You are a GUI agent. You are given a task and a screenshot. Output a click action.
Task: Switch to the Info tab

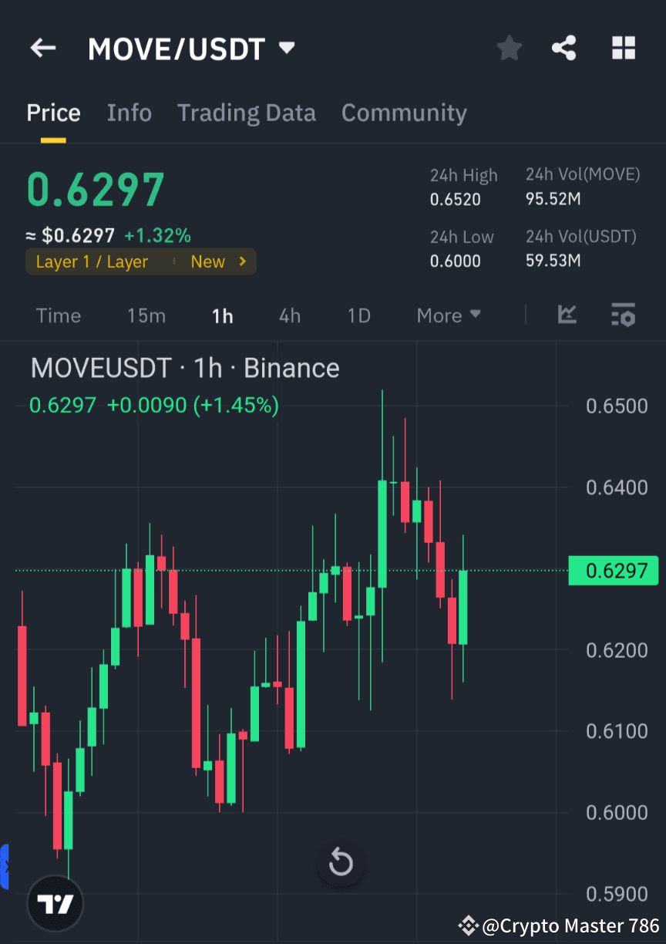(129, 113)
